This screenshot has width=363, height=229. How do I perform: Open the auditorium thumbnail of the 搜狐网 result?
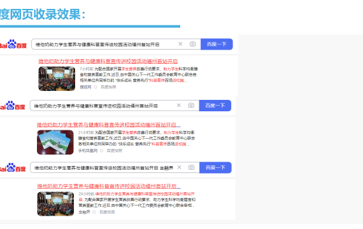tap(57, 79)
